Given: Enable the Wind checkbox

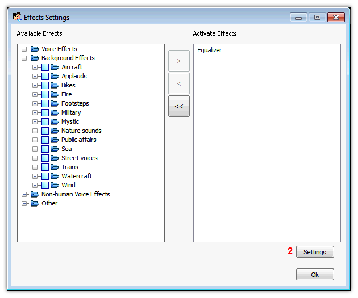Looking at the screenshot, I should coord(45,185).
